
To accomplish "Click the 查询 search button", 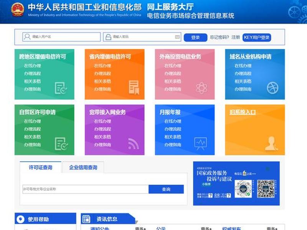I will [x=166, y=189].
